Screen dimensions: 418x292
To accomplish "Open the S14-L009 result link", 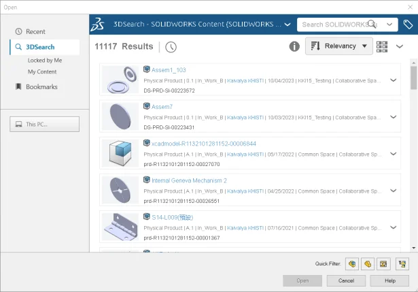I will click(172, 217).
